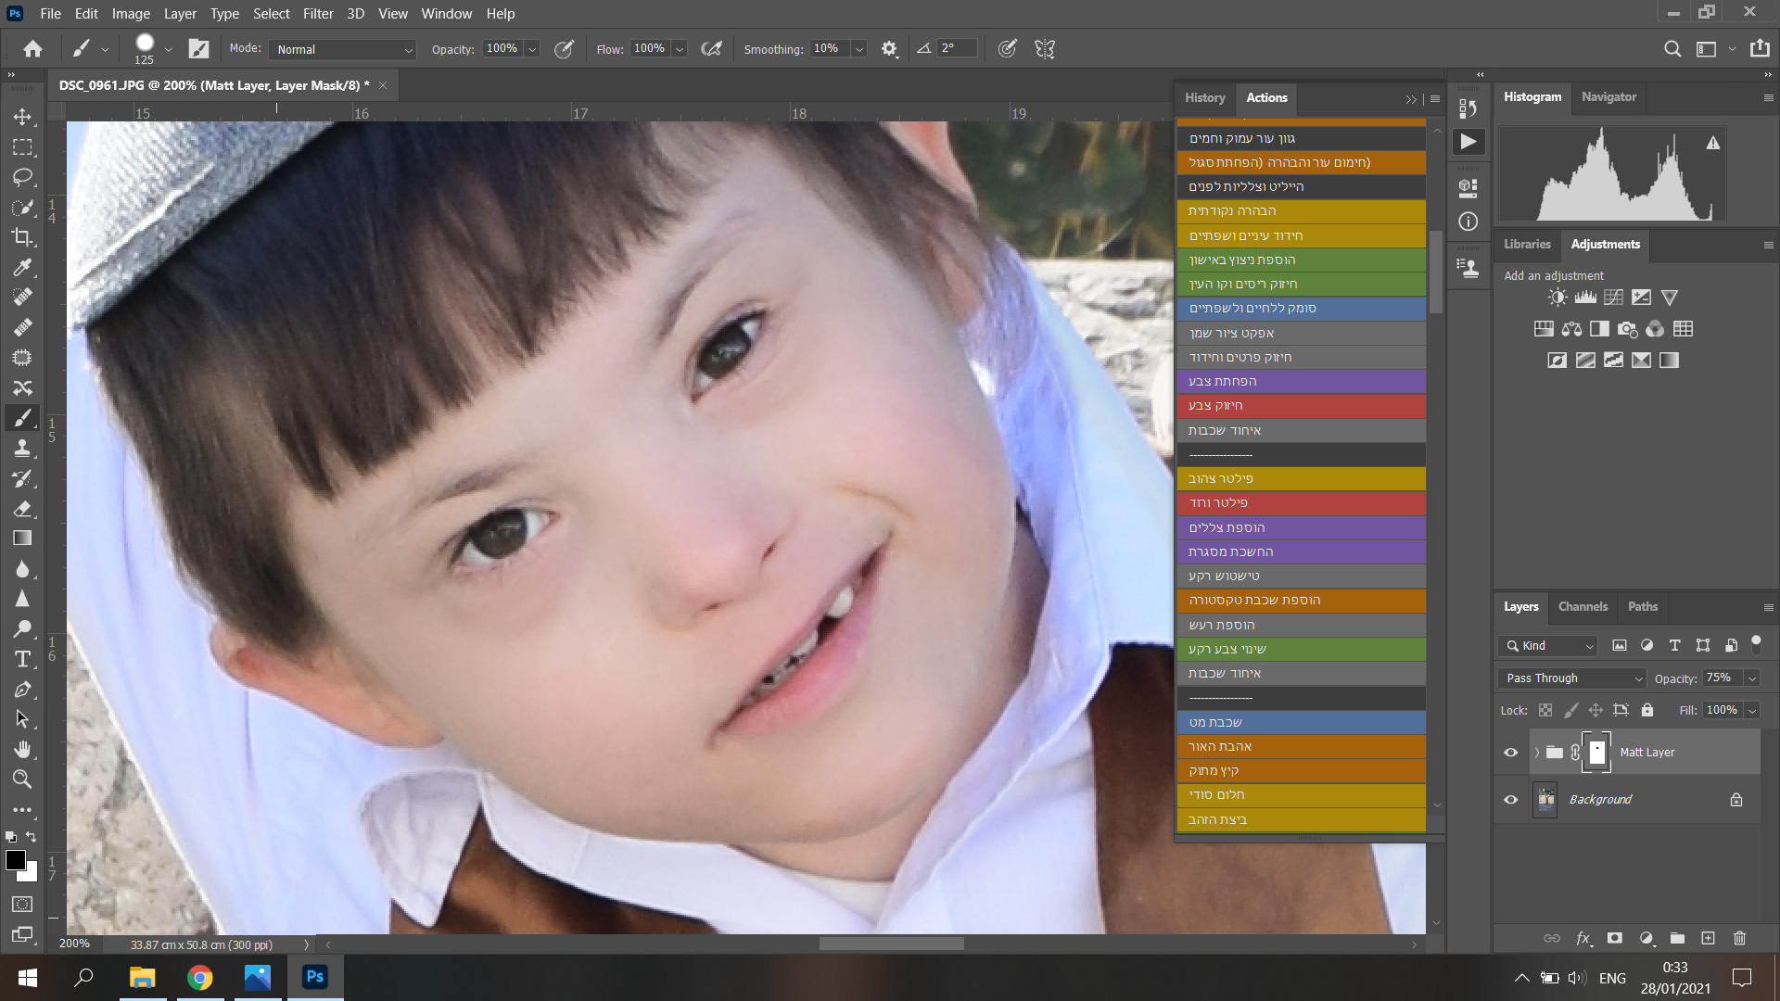The image size is (1780, 1001).
Task: Select the Lasso tool
Action: point(22,177)
